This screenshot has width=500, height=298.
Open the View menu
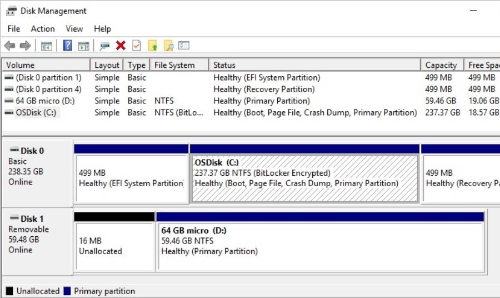point(74,29)
